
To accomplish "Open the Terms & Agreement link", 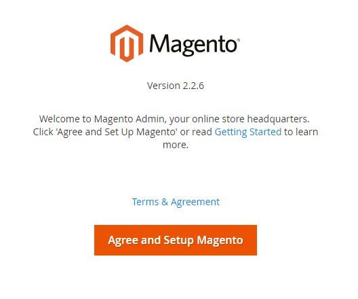I will 176,202.
